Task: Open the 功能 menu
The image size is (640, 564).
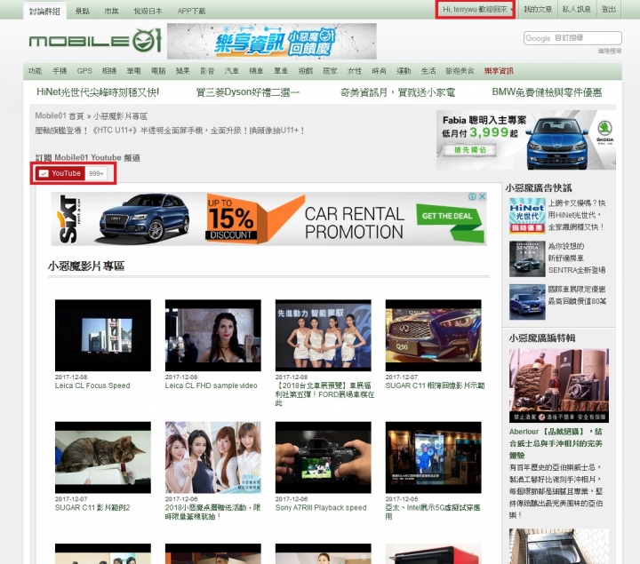Action: point(35,71)
